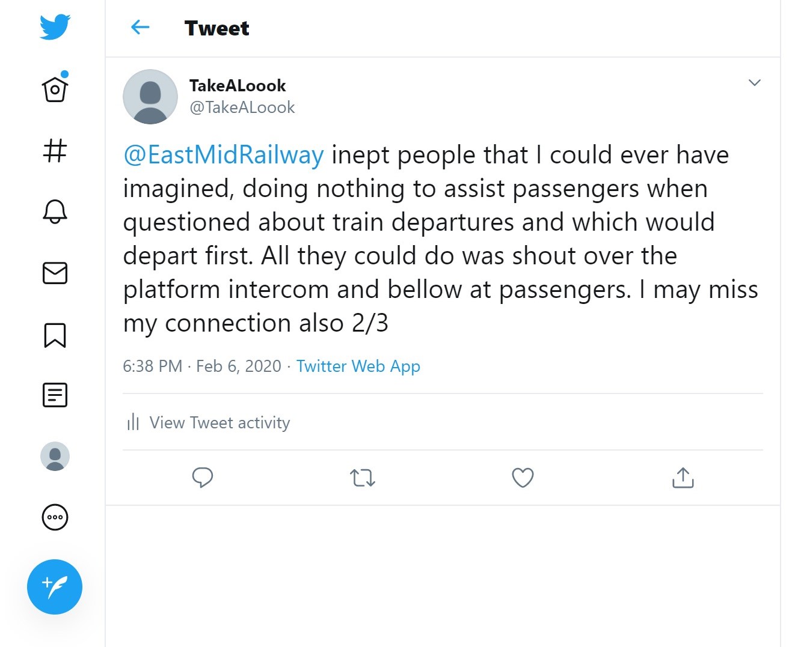Open Messages envelope icon

(x=55, y=273)
